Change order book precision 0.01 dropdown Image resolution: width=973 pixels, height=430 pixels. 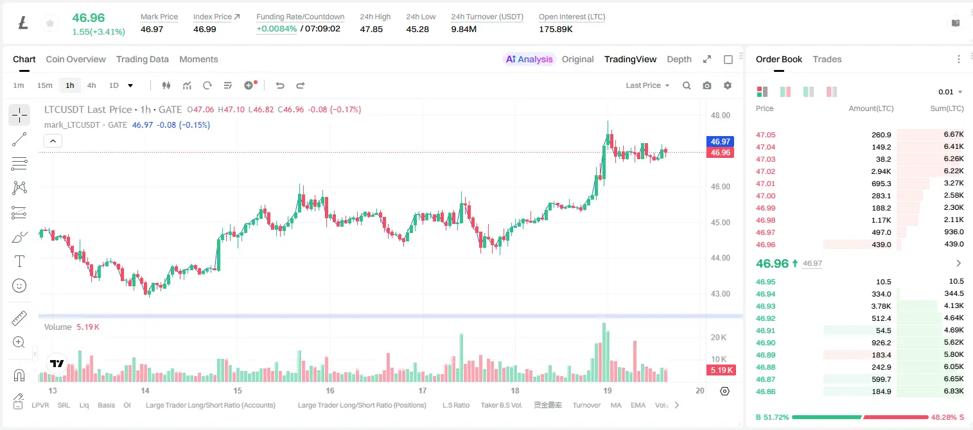click(x=950, y=92)
